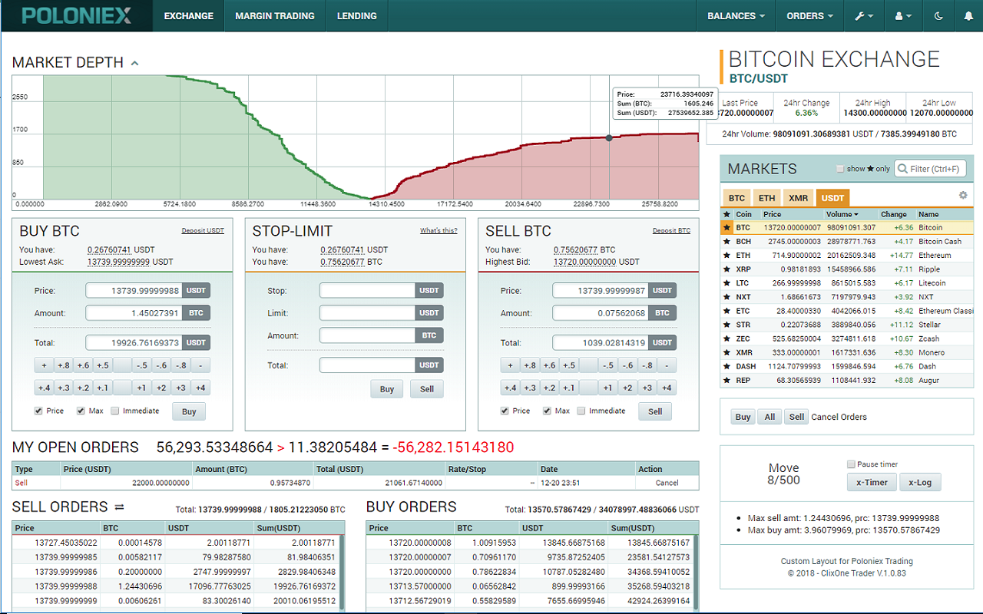Open the Exchange page
Screen dimensions: 983x614
(189, 15)
